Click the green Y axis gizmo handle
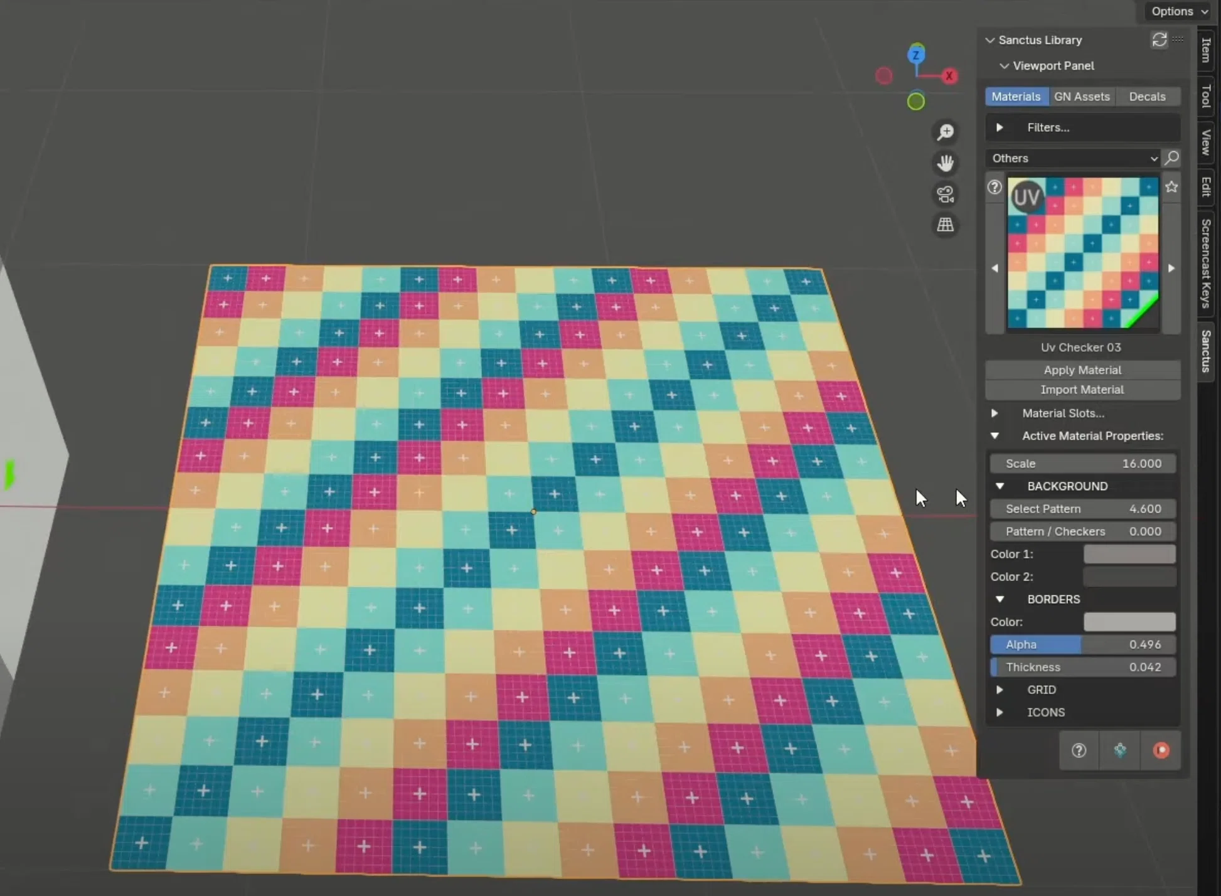 (916, 101)
